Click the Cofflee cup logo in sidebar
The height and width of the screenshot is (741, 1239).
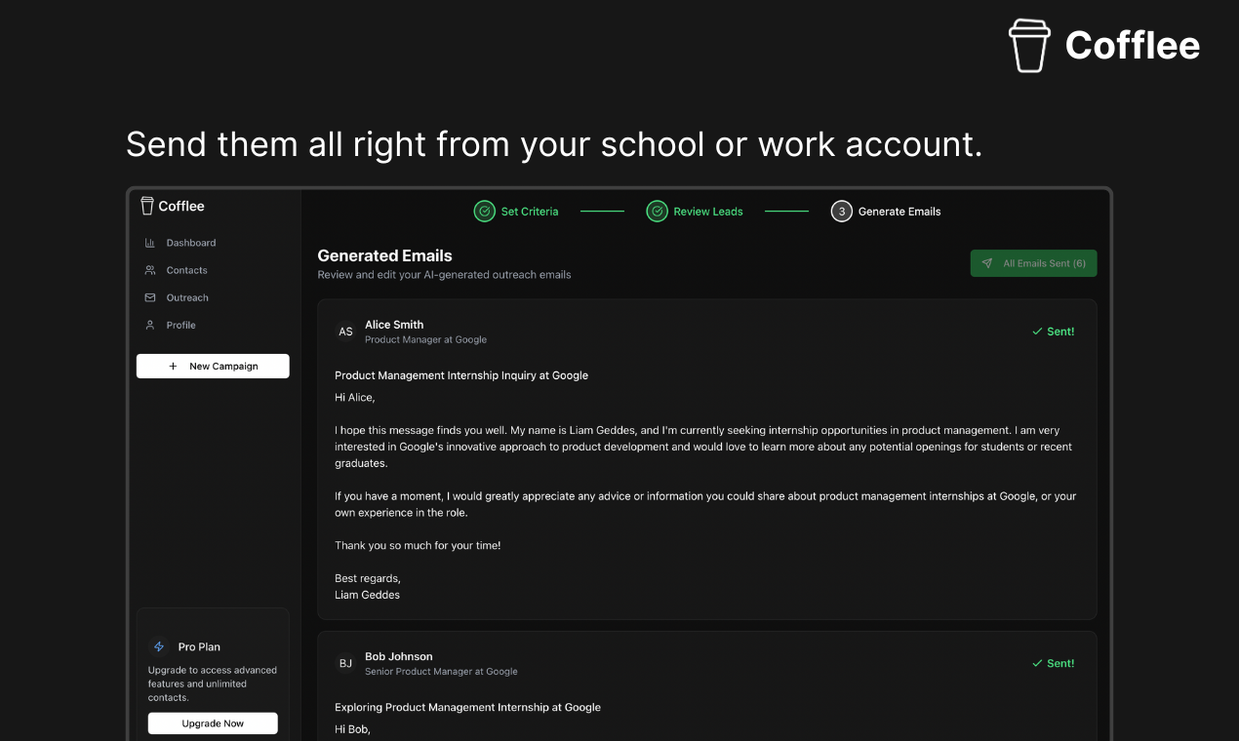click(x=147, y=206)
